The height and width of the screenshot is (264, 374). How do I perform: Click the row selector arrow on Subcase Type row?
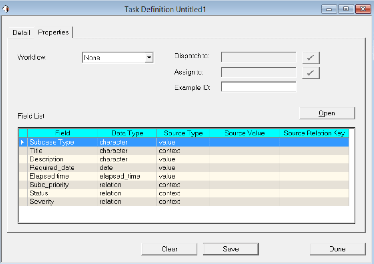(22, 142)
